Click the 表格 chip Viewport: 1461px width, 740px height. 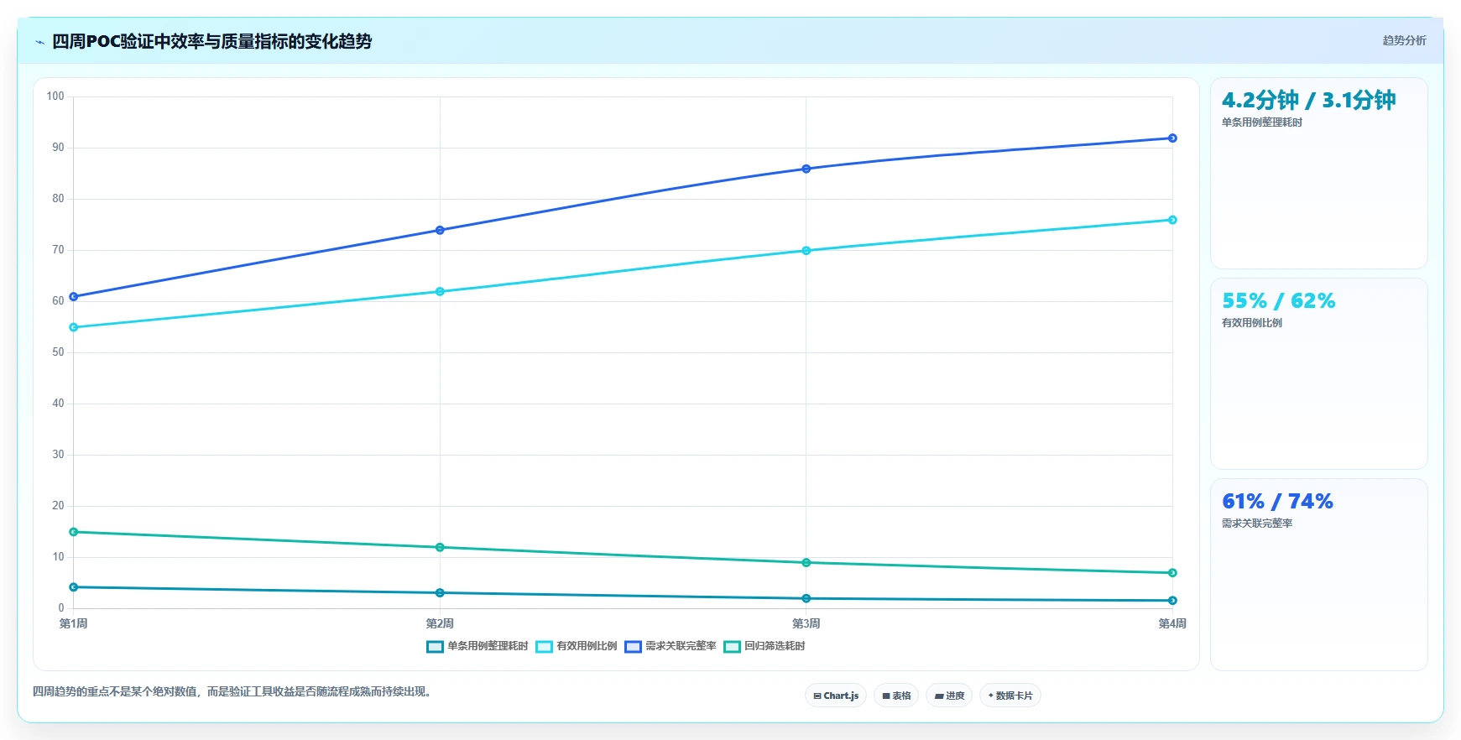pos(896,696)
